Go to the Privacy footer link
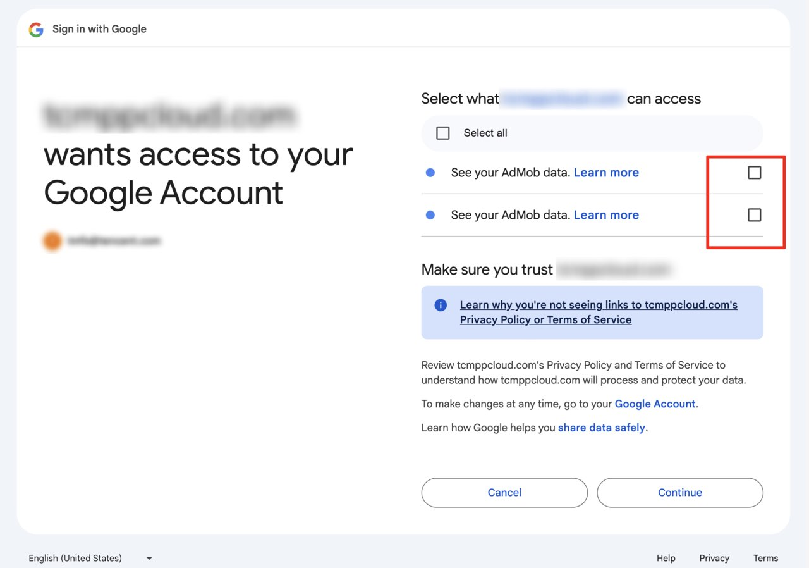This screenshot has width=809, height=568. pos(714,558)
